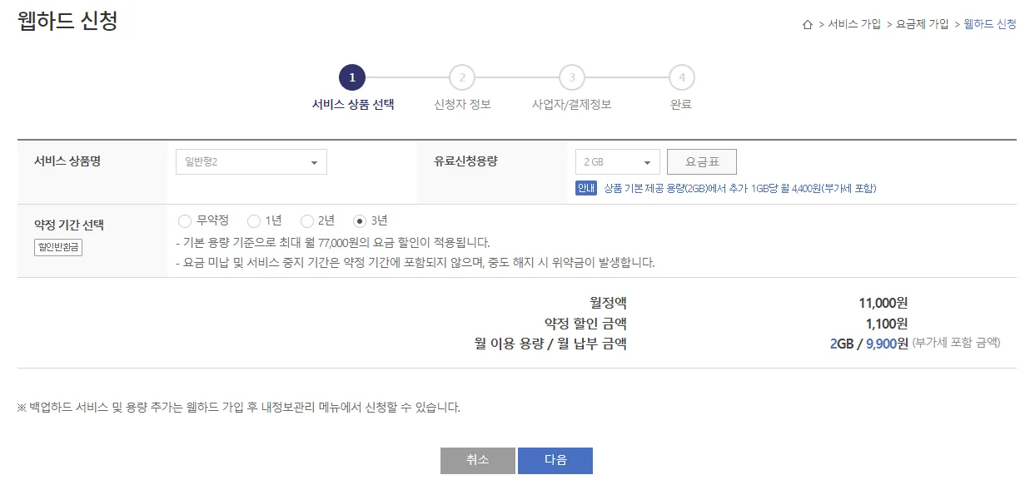Click the 요금표 button
The height and width of the screenshot is (480, 1030).
click(702, 161)
